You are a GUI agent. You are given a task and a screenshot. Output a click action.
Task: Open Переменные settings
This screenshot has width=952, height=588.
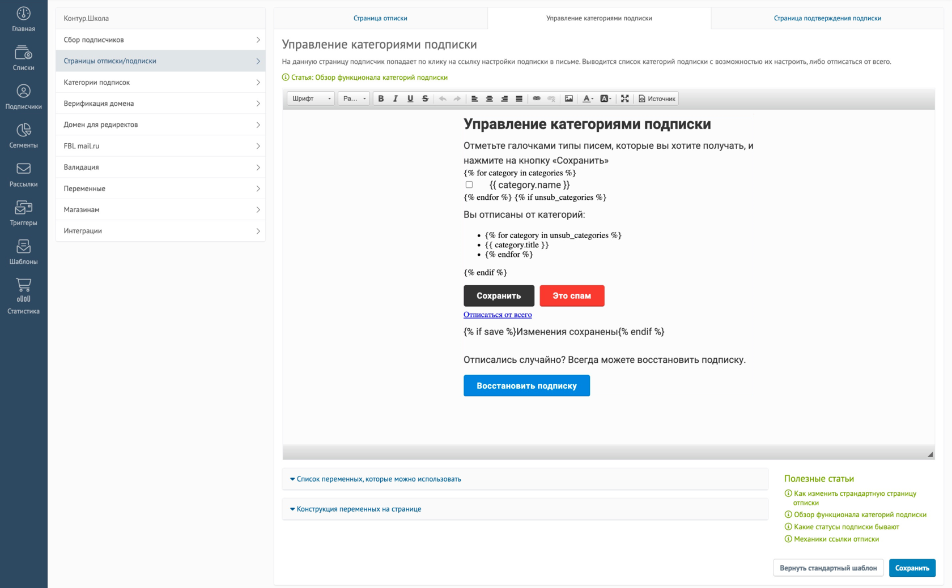coord(160,188)
